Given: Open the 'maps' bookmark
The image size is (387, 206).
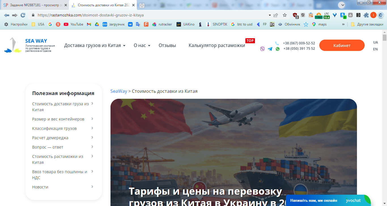Looking at the screenshot, I should tap(319, 24).
